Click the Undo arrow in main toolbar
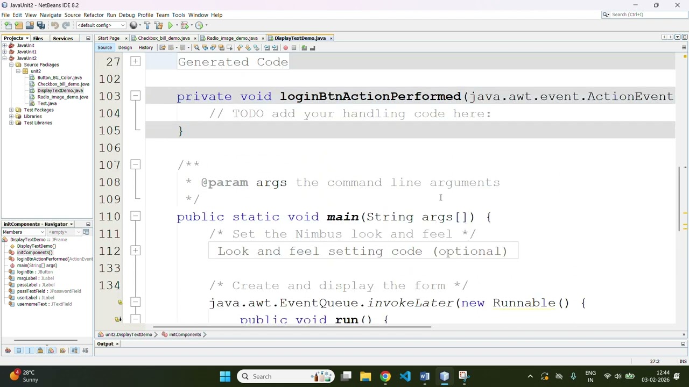689x387 pixels. pyautogui.click(x=54, y=25)
